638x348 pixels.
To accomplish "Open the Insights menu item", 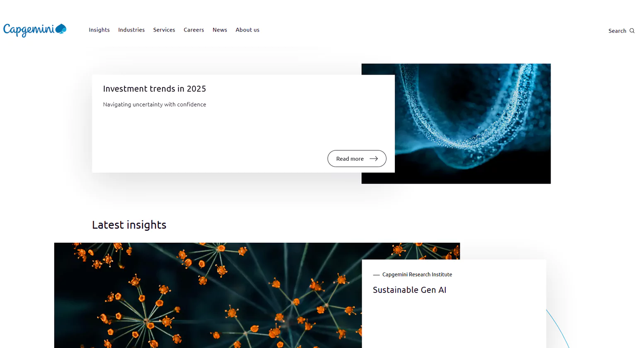I will point(99,29).
